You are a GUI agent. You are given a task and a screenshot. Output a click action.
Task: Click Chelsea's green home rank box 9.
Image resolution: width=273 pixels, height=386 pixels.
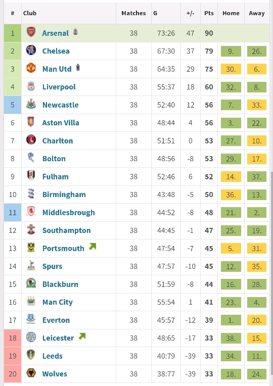231,51
